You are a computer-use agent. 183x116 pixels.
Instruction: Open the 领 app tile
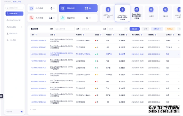(x=165, y=13)
